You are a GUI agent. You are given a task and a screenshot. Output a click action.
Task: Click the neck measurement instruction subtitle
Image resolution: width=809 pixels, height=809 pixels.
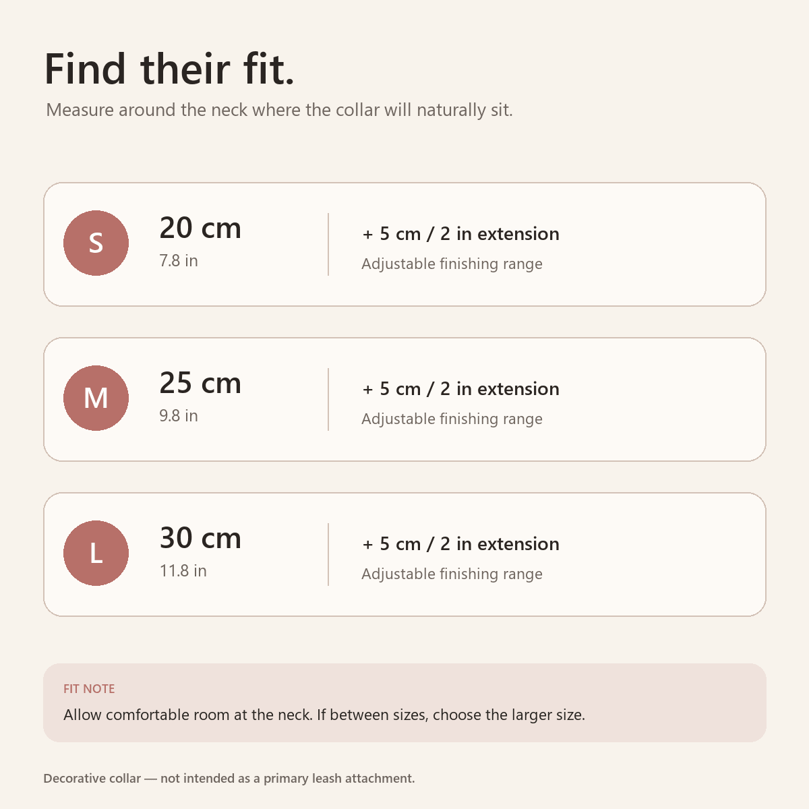click(279, 110)
